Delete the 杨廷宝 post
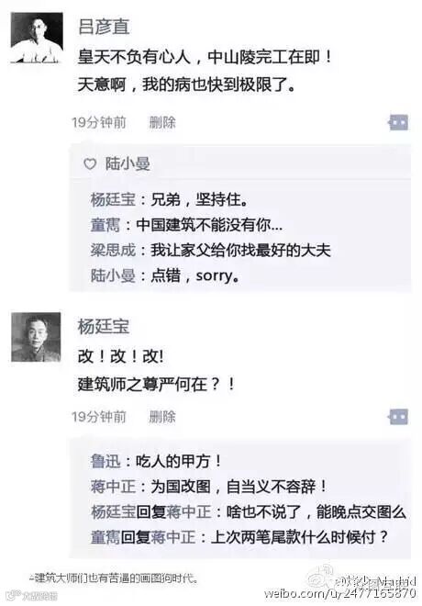The height and width of the screenshot is (606, 422). click(x=162, y=417)
